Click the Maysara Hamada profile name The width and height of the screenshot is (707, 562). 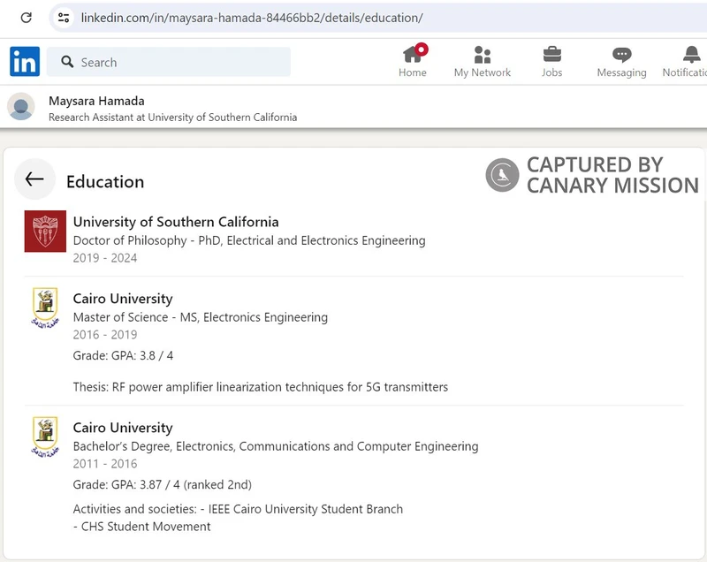(96, 101)
